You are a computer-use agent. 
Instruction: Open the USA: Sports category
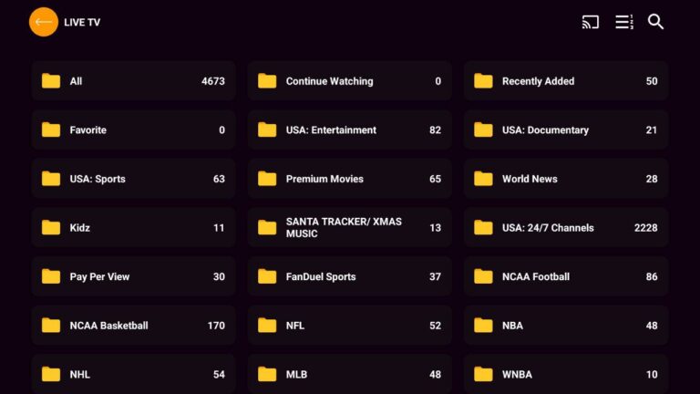[x=133, y=179]
